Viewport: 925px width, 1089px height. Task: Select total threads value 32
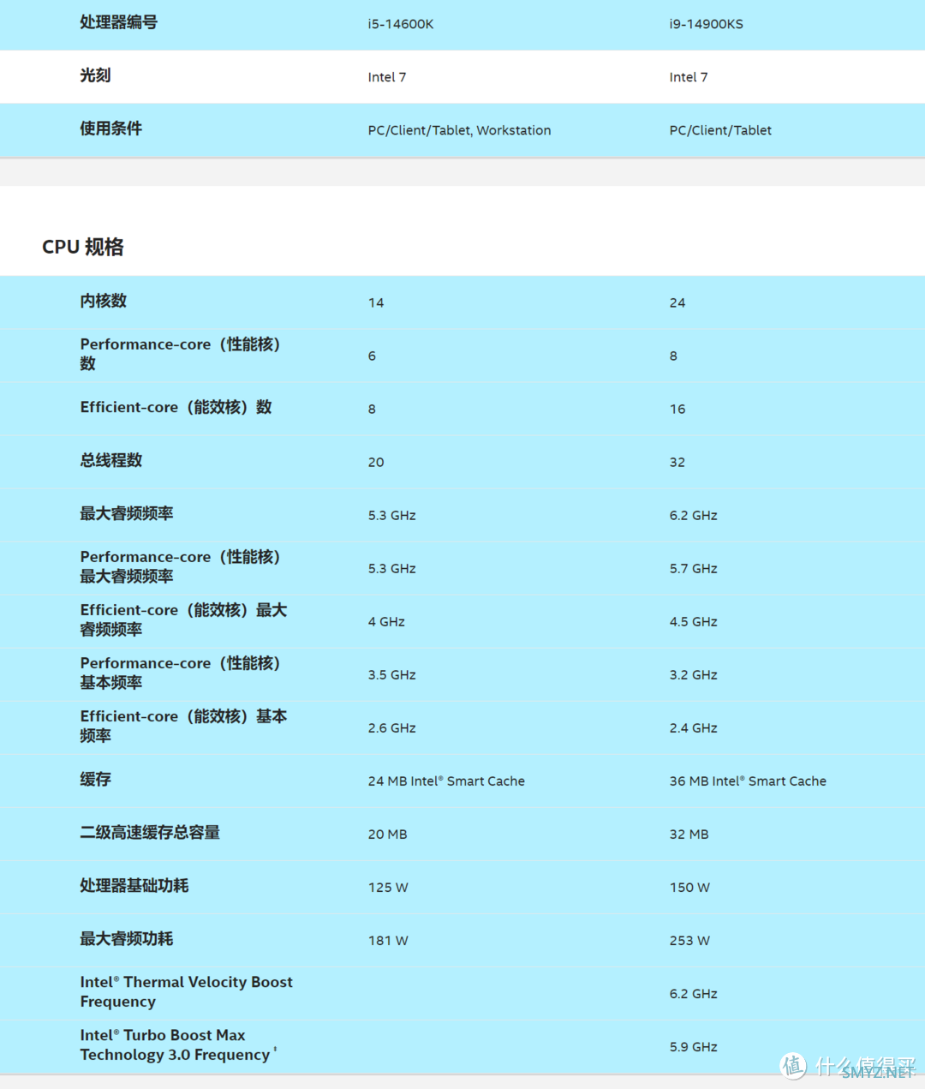click(x=677, y=462)
